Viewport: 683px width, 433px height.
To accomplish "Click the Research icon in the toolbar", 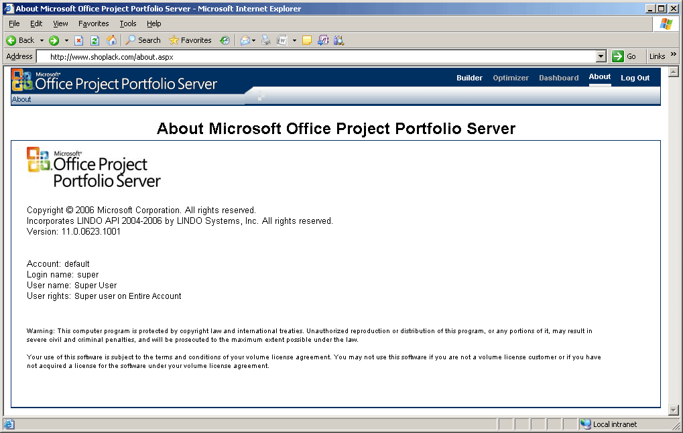I will pyautogui.click(x=339, y=40).
